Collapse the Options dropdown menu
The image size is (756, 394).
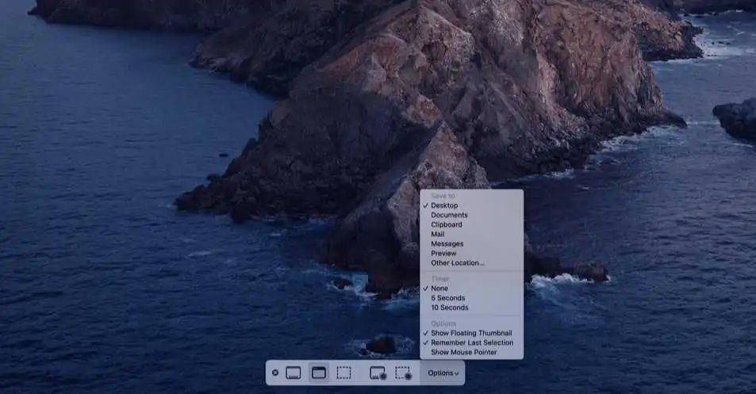point(443,373)
